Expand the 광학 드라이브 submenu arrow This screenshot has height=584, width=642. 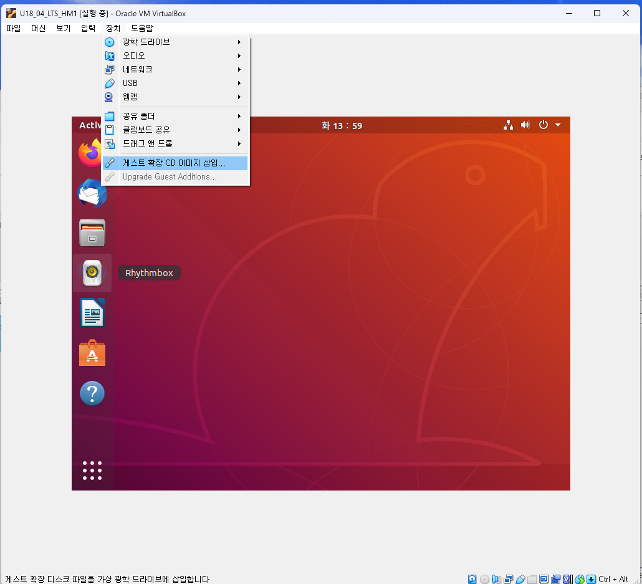tap(239, 42)
